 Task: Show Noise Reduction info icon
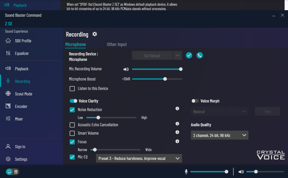177,109
